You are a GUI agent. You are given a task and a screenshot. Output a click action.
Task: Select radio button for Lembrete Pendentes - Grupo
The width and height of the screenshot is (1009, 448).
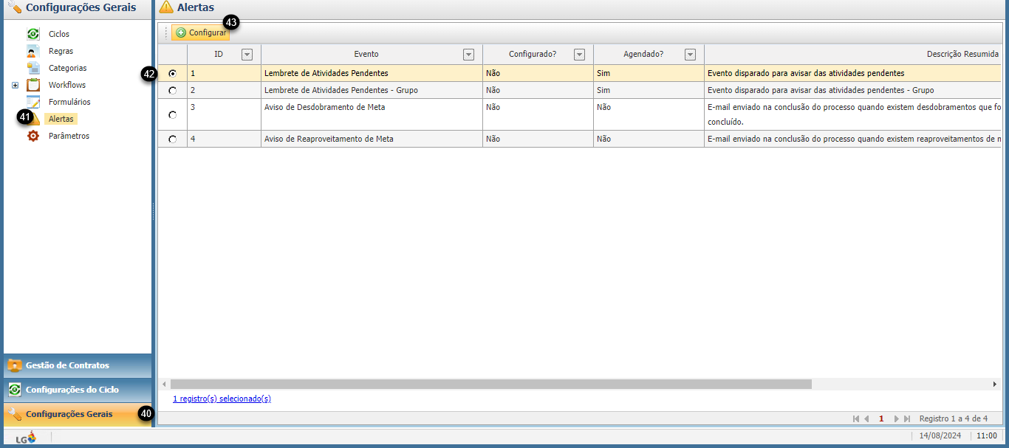coord(173,90)
